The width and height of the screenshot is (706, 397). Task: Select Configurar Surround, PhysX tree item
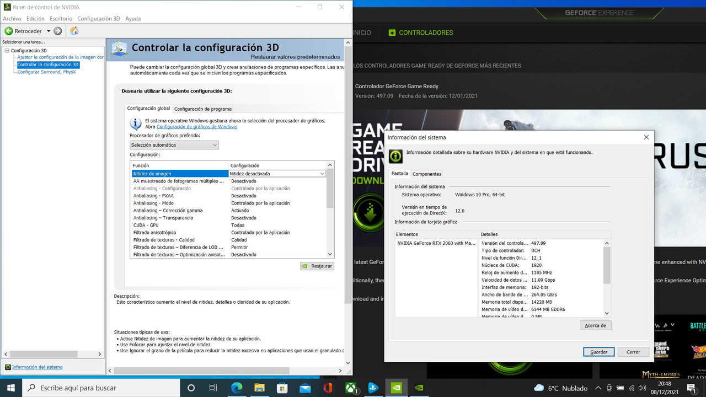(46, 72)
